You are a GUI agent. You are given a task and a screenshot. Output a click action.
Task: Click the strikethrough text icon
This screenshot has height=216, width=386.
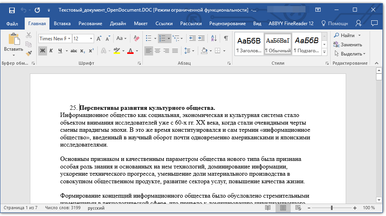[74, 51]
